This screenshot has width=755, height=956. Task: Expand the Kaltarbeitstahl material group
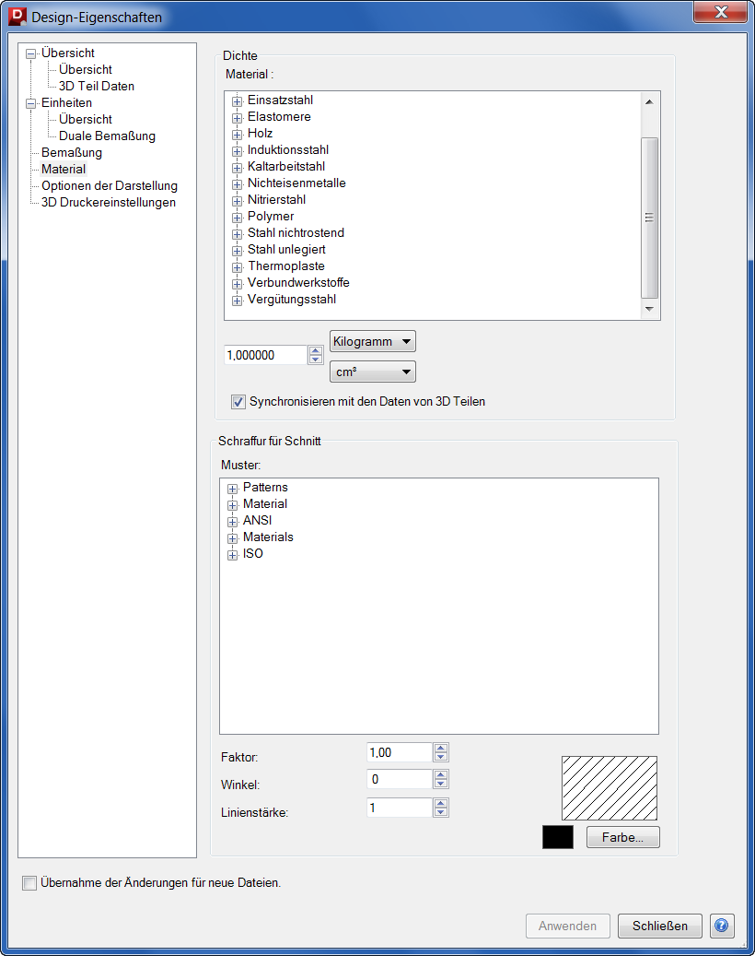pyautogui.click(x=237, y=167)
